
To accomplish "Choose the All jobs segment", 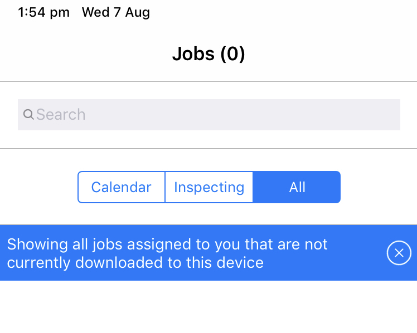I will point(297,187).
